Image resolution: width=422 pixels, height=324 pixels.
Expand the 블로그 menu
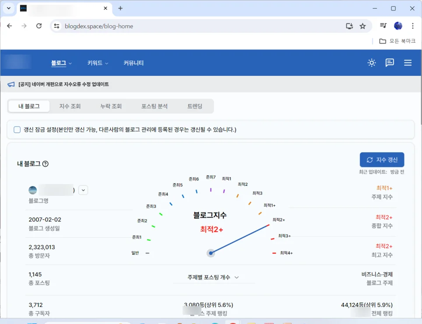tap(61, 63)
